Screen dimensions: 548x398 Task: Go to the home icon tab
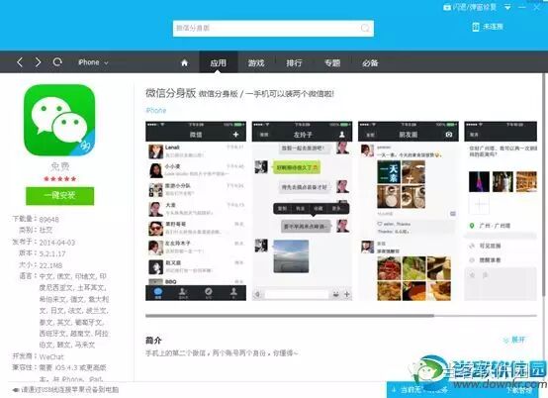pyautogui.click(x=185, y=63)
